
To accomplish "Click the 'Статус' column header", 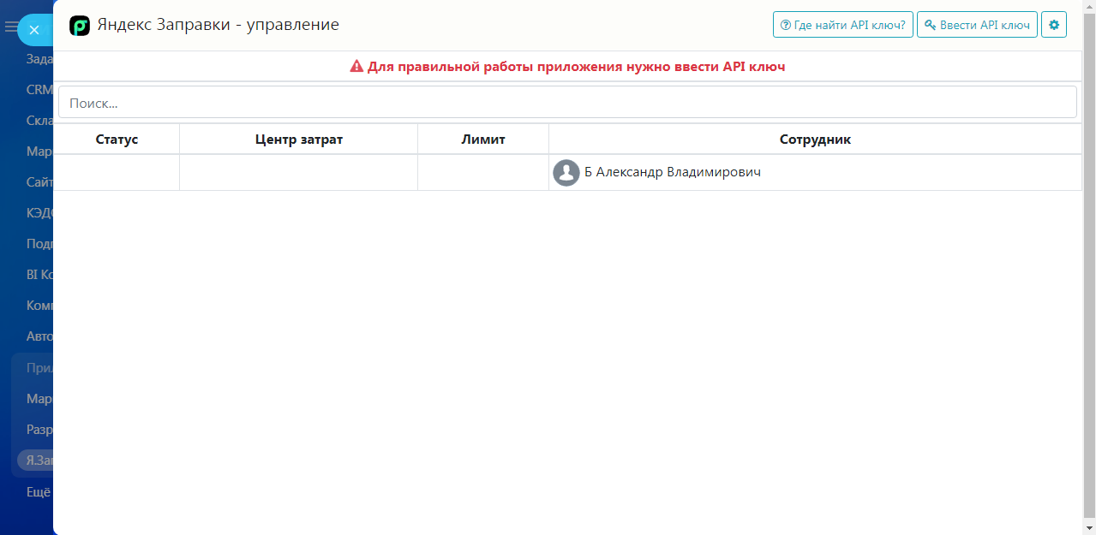I will tap(117, 140).
